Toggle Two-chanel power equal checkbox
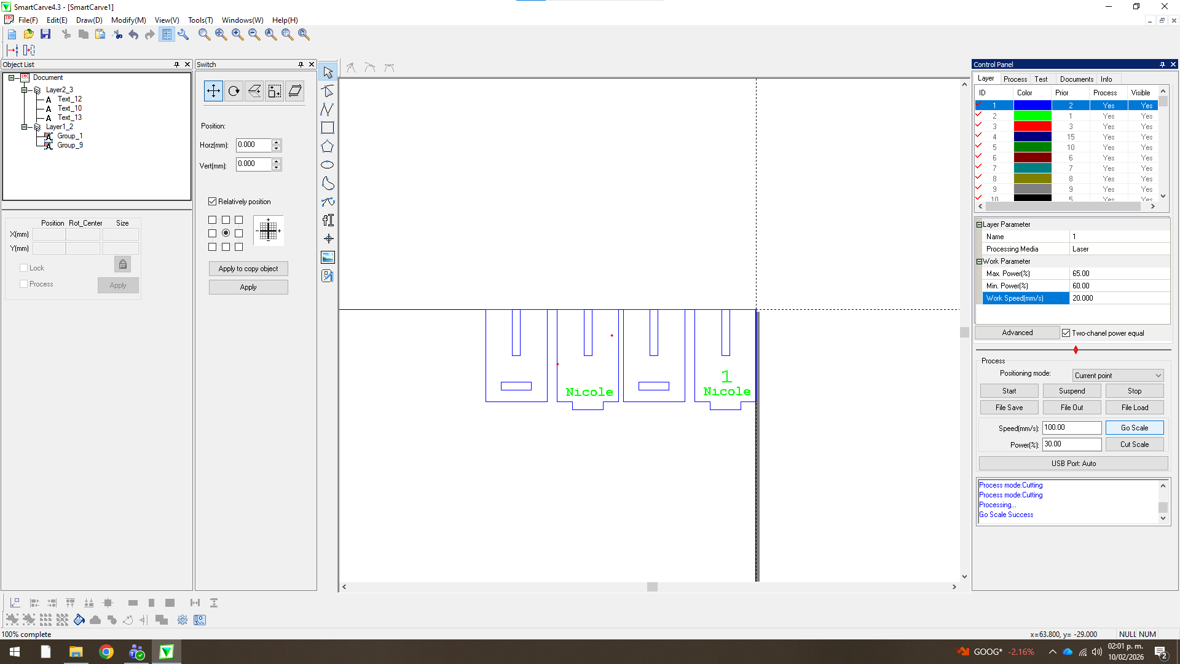Screen dimensions: 1180x664 (x=1066, y=333)
